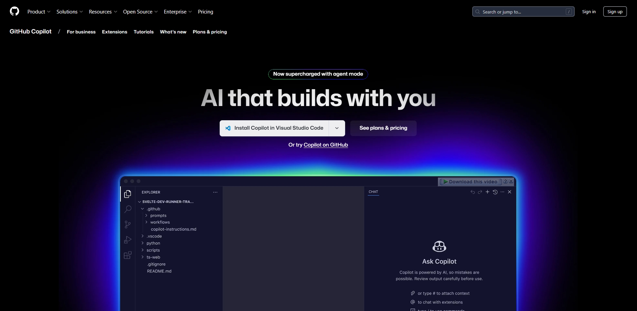Close the chat panel with the X icon

pyautogui.click(x=510, y=192)
